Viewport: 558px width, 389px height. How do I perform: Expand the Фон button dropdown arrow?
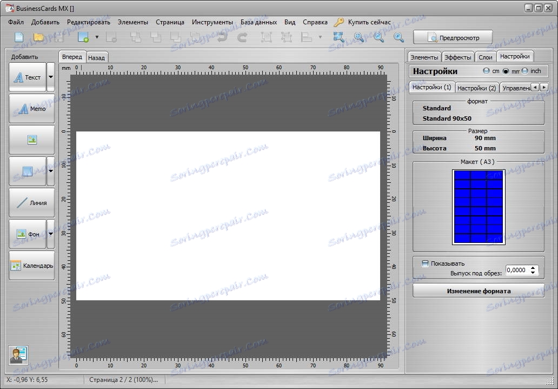click(51, 234)
